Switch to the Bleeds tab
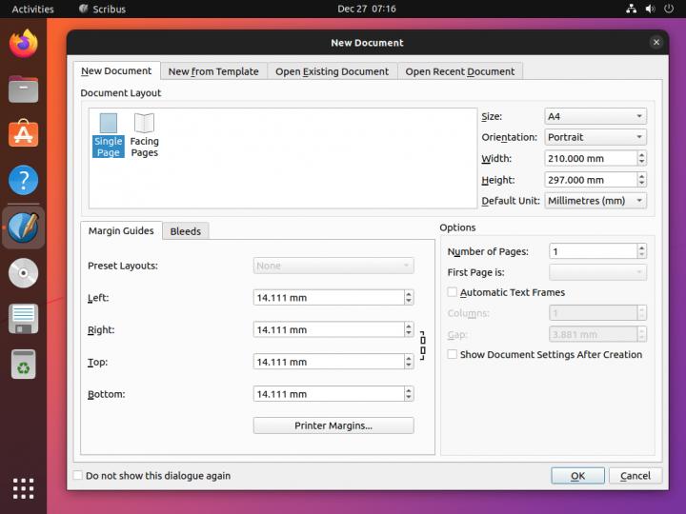The width and height of the screenshot is (686, 514). 185,231
